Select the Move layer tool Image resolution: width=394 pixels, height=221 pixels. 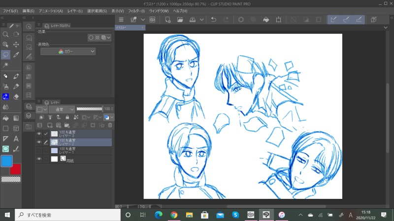(16, 45)
